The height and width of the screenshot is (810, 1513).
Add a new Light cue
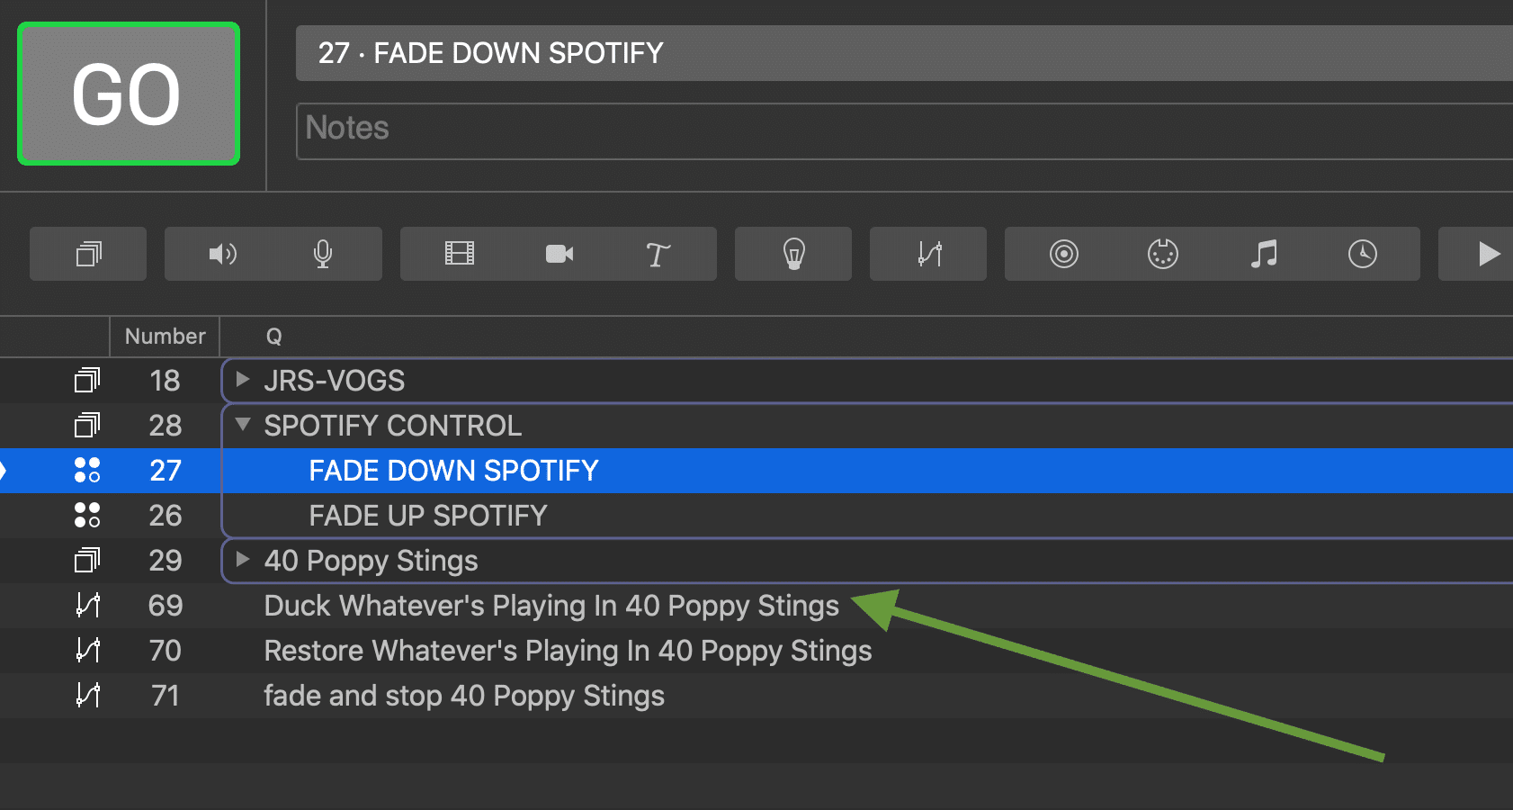(793, 254)
